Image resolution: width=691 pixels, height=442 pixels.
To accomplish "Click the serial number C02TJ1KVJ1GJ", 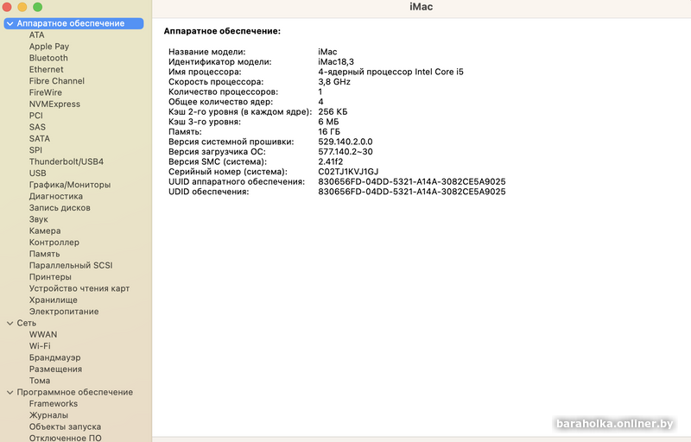I will pyautogui.click(x=348, y=172).
